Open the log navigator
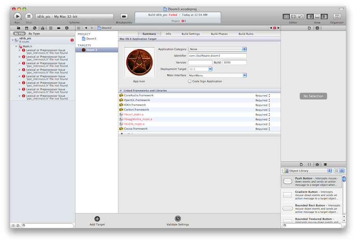The height and width of the screenshot is (242, 356). 67,28
